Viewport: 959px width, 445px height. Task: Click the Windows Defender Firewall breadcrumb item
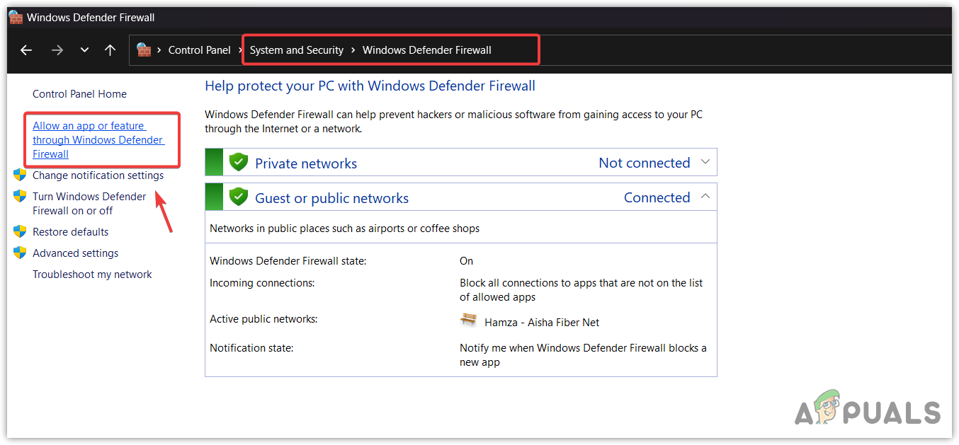pos(426,50)
